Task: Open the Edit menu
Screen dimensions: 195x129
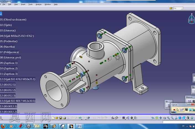Action: pyautogui.click(x=10, y=4)
